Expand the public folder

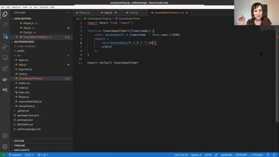41,51
